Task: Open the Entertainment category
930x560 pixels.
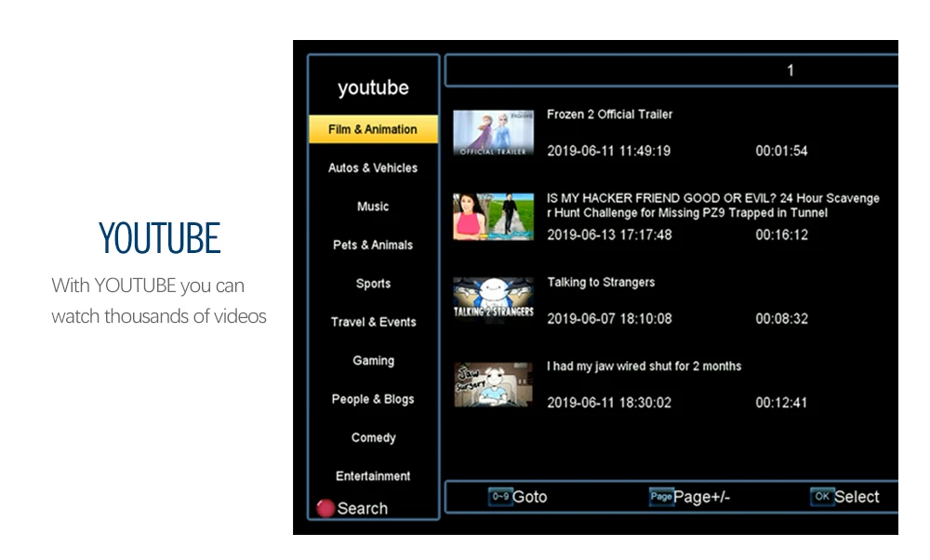Action: (x=373, y=475)
